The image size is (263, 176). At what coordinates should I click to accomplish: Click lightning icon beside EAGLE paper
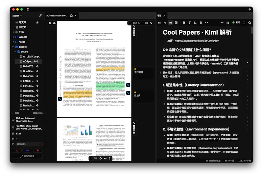click(x=37, y=81)
